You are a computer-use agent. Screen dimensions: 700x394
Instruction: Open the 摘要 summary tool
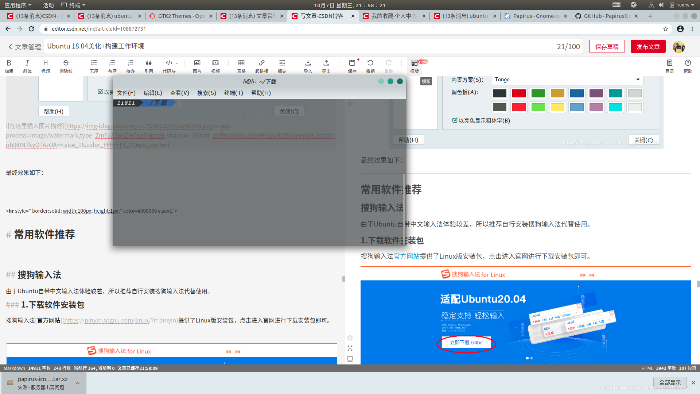coord(282,66)
